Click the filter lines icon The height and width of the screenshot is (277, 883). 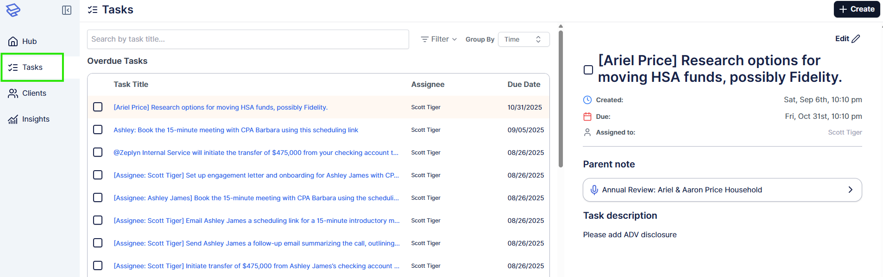424,39
